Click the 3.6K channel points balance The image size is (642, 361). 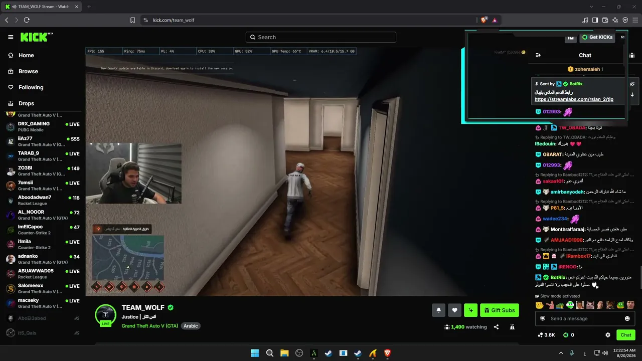pyautogui.click(x=546, y=335)
